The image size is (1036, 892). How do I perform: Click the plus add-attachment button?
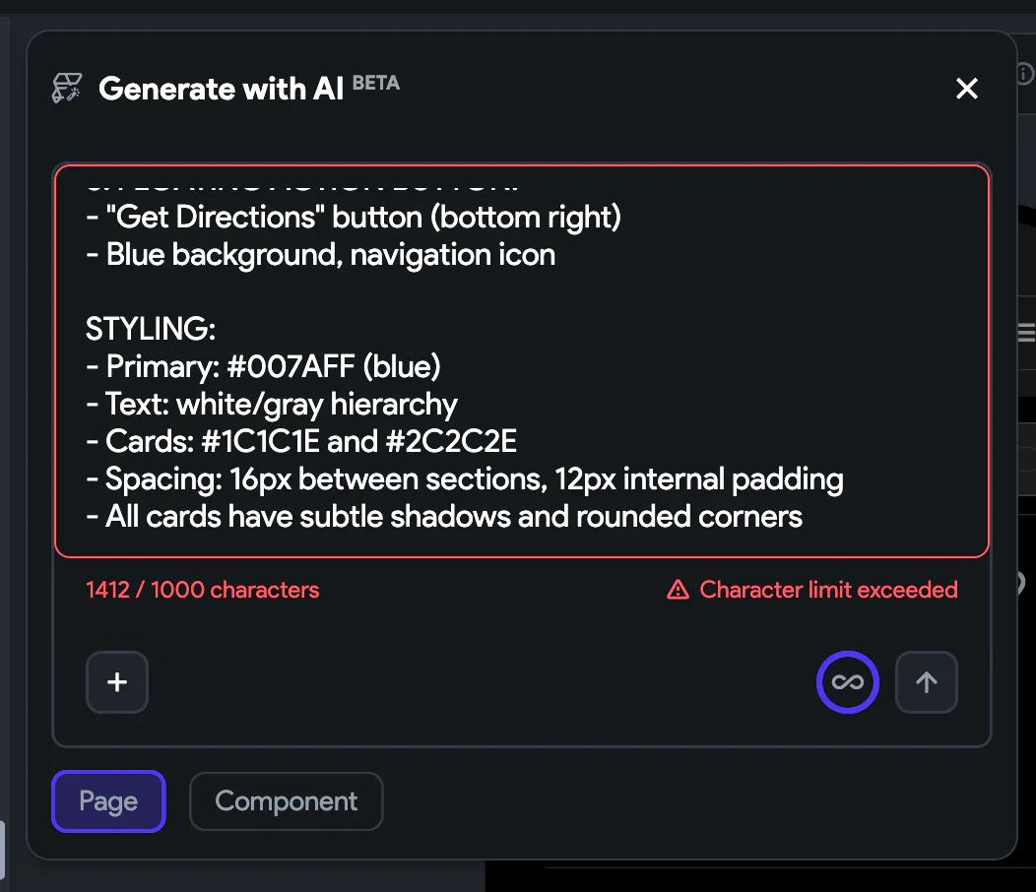(117, 682)
